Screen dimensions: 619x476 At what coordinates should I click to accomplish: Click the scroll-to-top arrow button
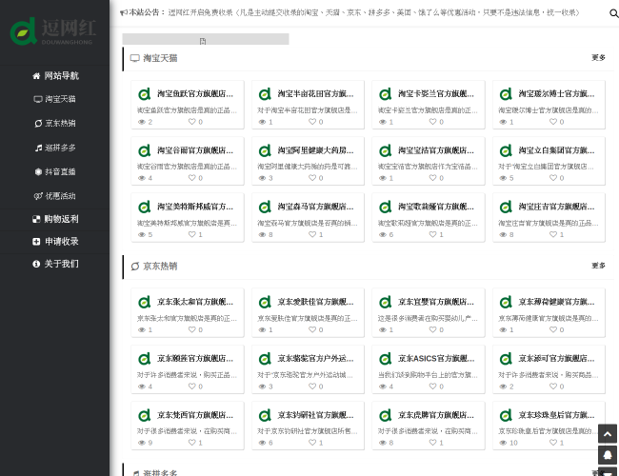607,432
